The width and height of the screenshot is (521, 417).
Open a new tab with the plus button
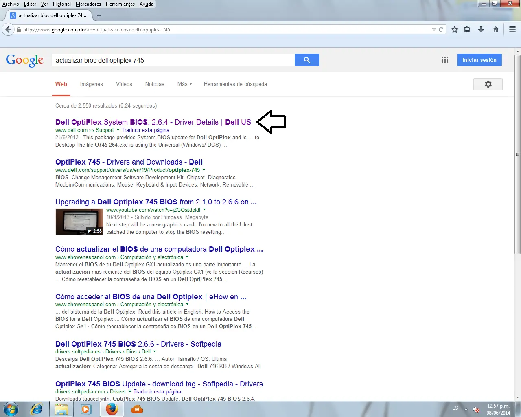pyautogui.click(x=99, y=15)
